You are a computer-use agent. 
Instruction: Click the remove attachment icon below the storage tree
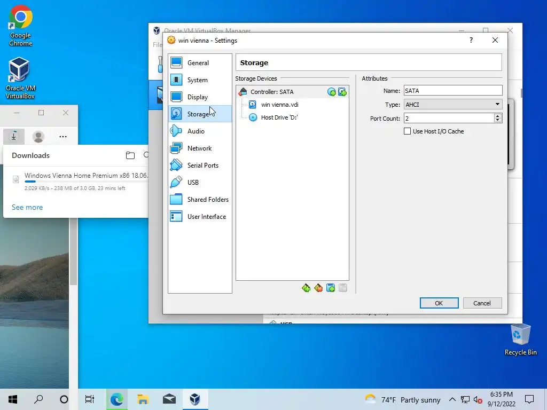point(343,288)
